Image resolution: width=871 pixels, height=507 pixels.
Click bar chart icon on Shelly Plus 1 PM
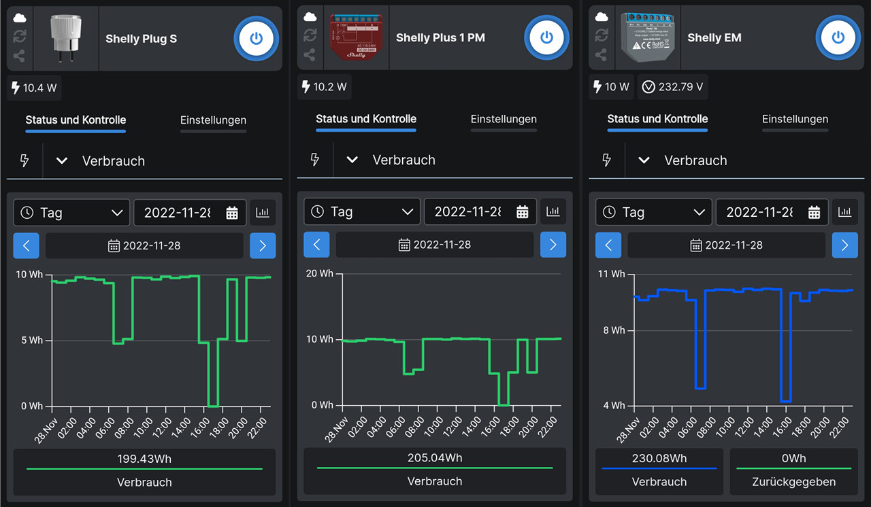pos(553,211)
